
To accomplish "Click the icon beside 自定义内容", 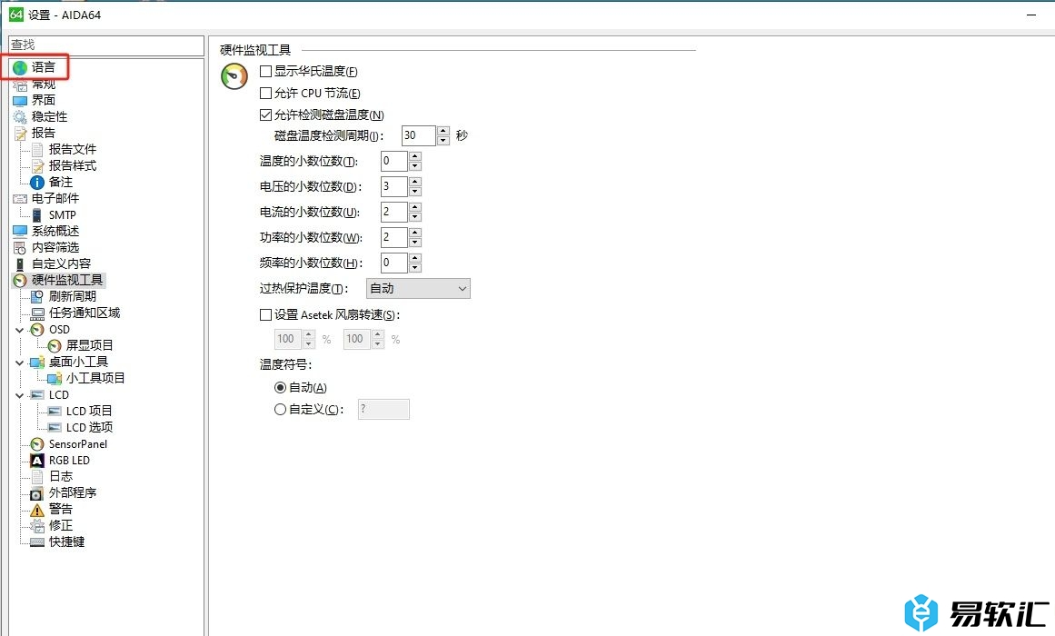I will pos(20,263).
